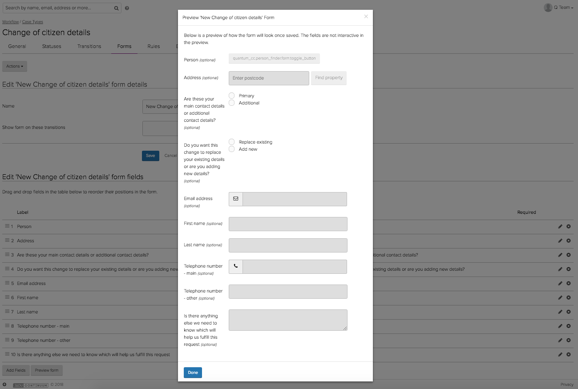Screen dimensions: 578x389
Task: Click the Enter postcode input field
Action: (269, 78)
